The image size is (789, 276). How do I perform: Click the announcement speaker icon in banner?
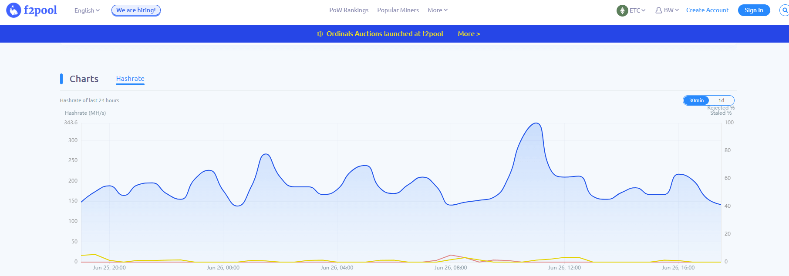(x=320, y=34)
